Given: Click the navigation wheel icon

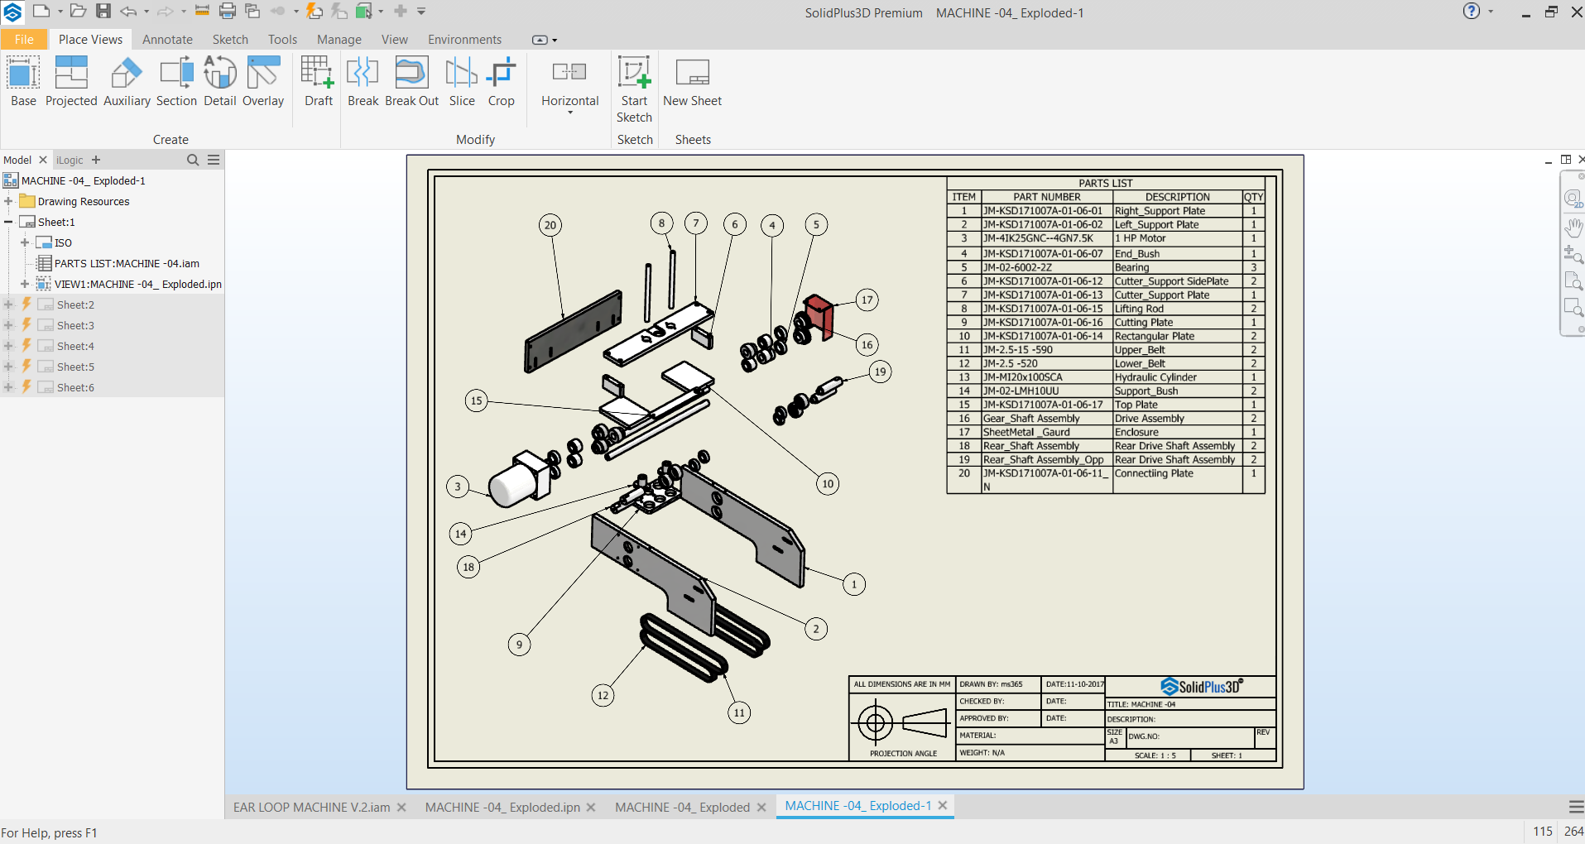Looking at the screenshot, I should click(x=1573, y=199).
